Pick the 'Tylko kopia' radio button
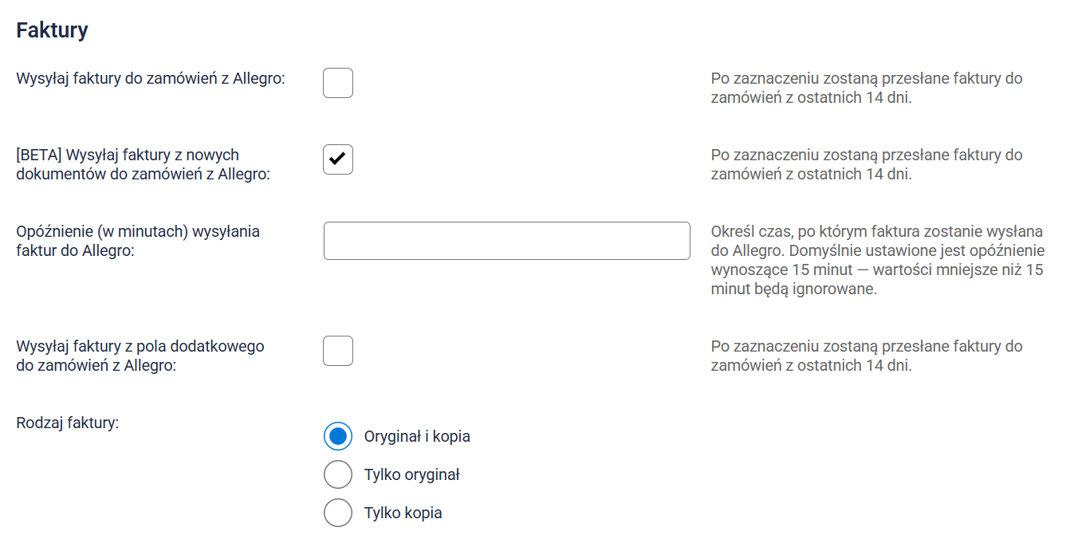Image resolution: width=1070 pixels, height=539 pixels. (x=338, y=513)
